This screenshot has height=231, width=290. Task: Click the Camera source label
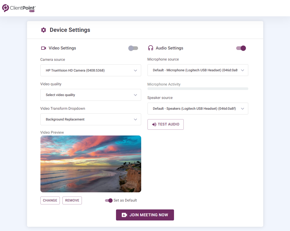53,59
